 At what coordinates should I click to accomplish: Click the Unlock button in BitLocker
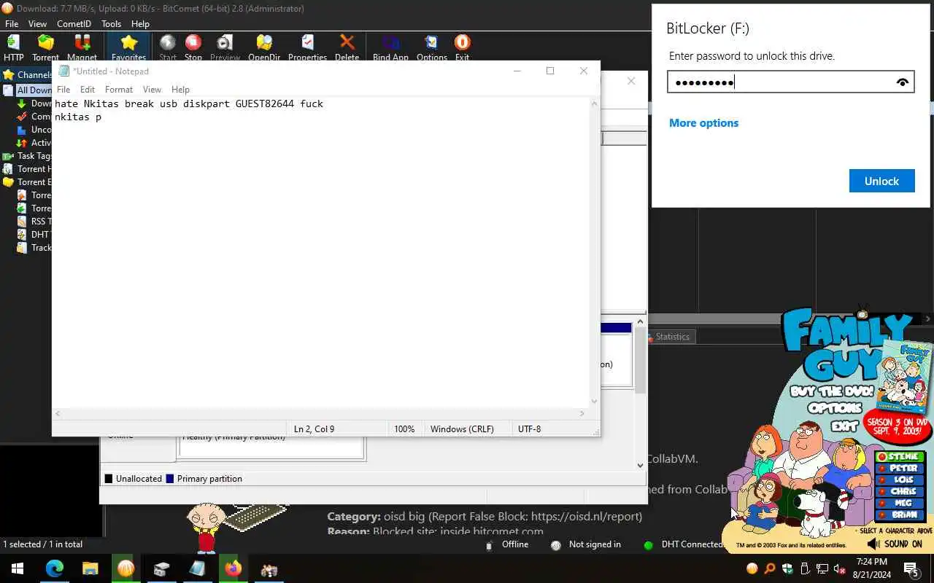[881, 181]
